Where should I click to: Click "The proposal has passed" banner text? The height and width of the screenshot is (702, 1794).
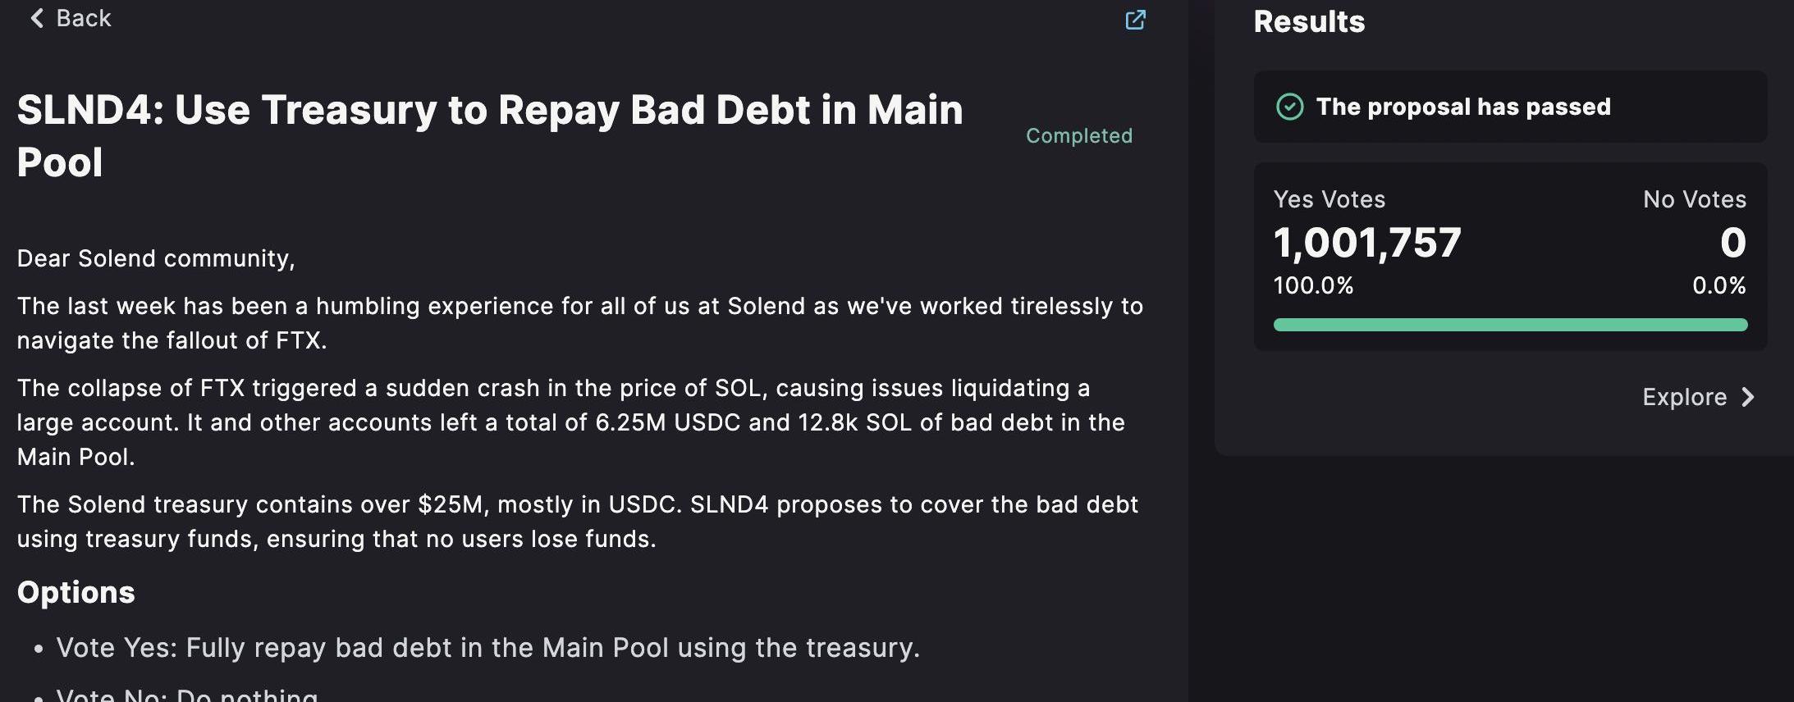[1463, 107]
